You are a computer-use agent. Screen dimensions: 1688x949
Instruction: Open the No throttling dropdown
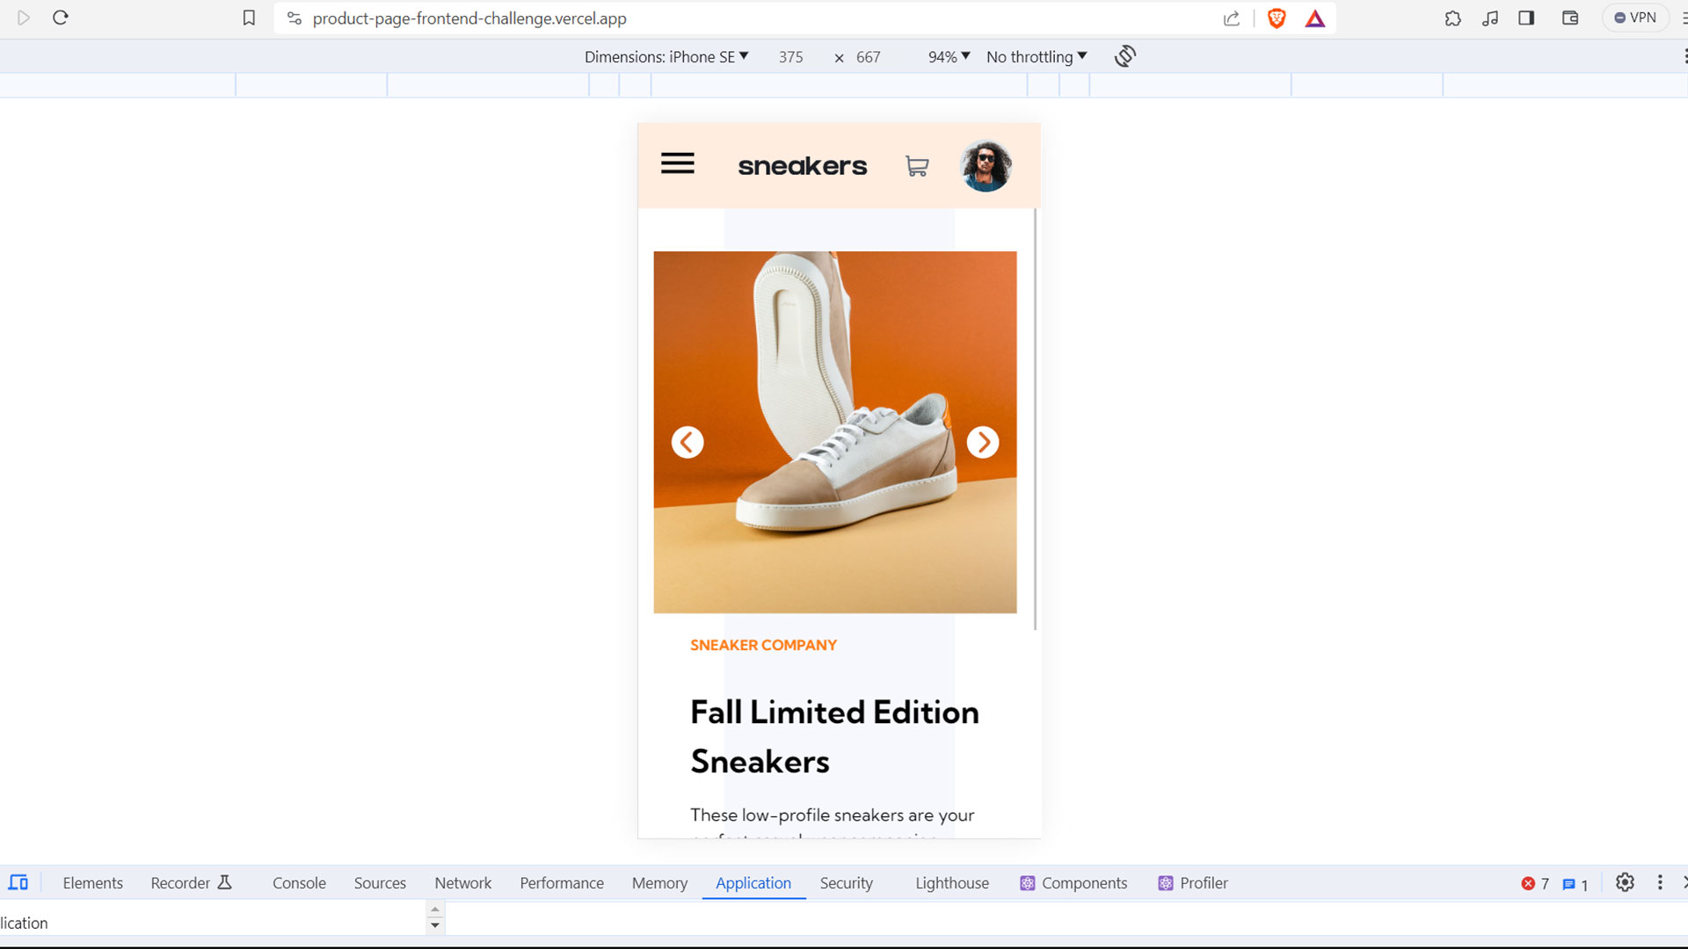tap(1037, 56)
